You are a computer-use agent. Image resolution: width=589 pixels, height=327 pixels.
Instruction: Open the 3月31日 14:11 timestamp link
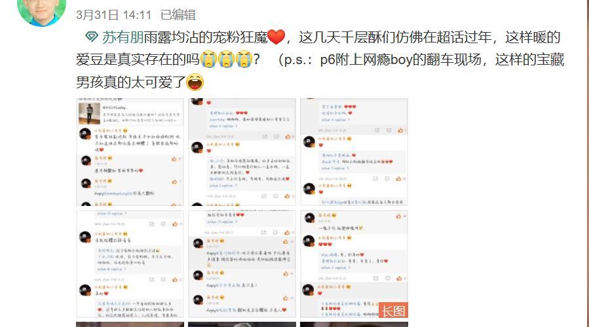[x=113, y=15]
